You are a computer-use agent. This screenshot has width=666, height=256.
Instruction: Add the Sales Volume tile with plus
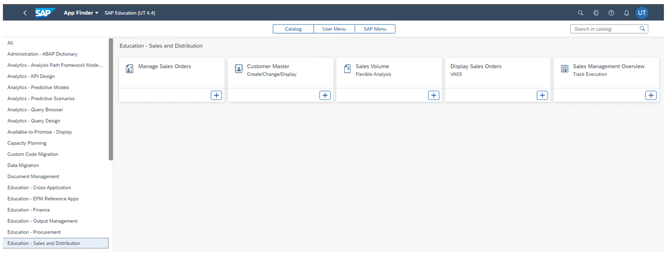coord(434,95)
